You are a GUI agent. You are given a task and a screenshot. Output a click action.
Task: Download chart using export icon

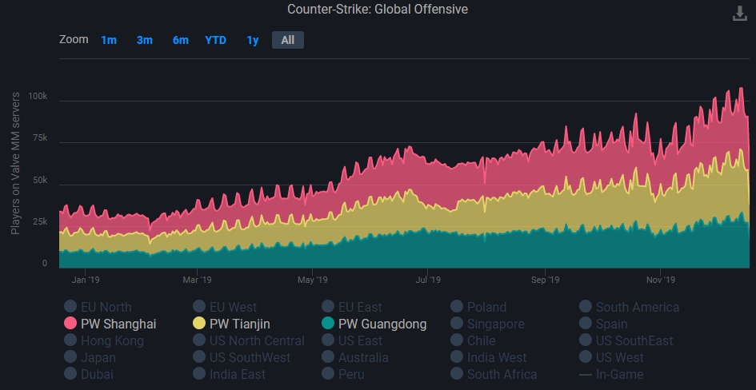click(x=740, y=14)
